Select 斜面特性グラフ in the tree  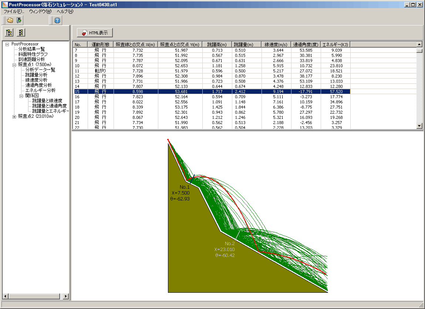click(x=33, y=54)
